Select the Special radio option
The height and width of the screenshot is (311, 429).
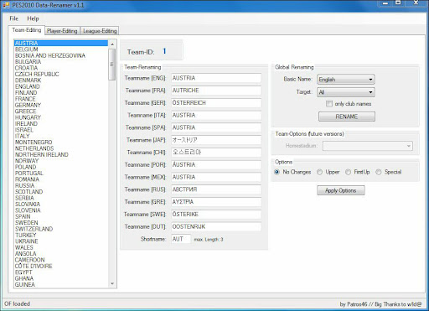pos(379,172)
